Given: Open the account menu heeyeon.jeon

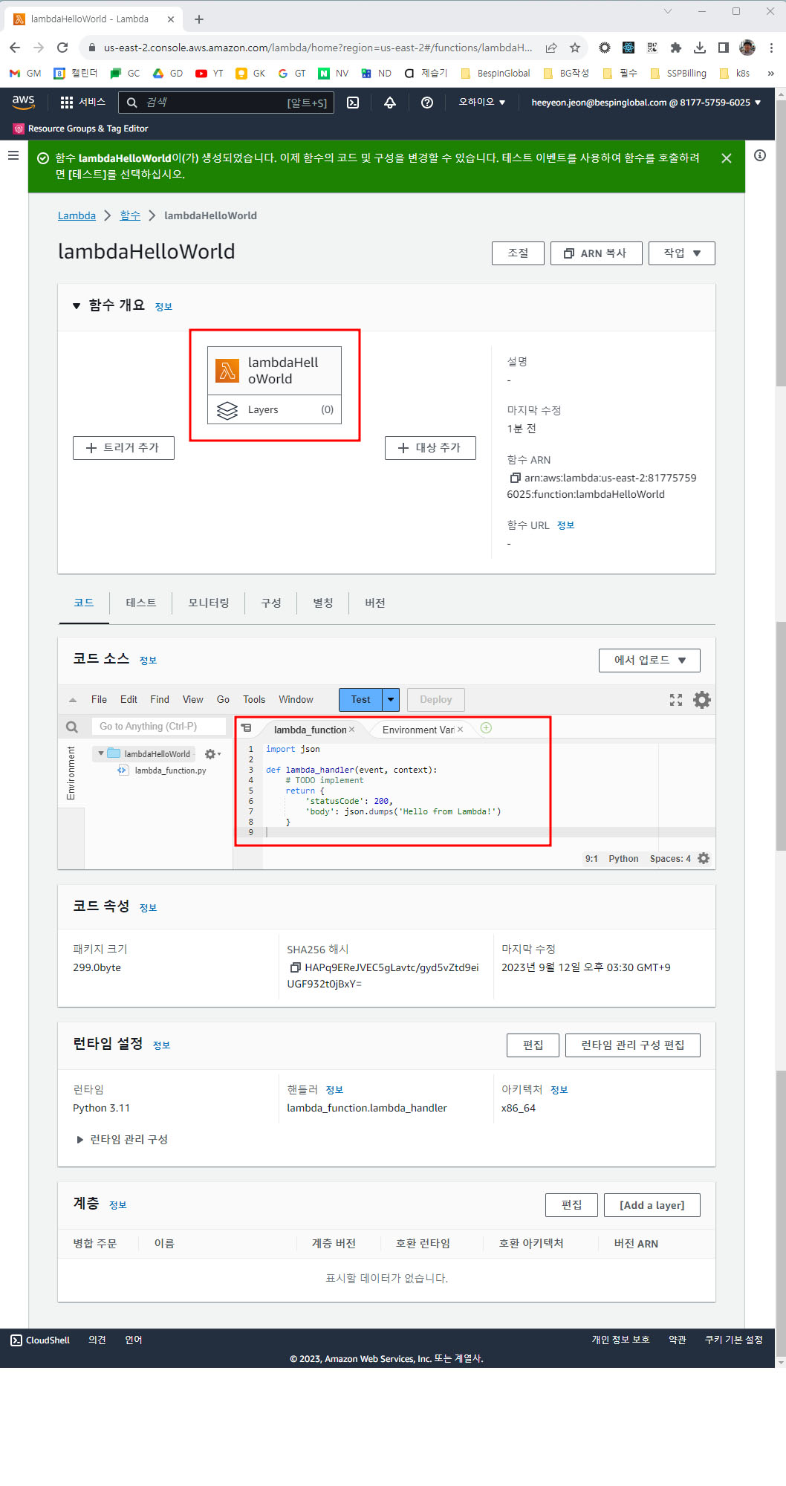Looking at the screenshot, I should 646,103.
